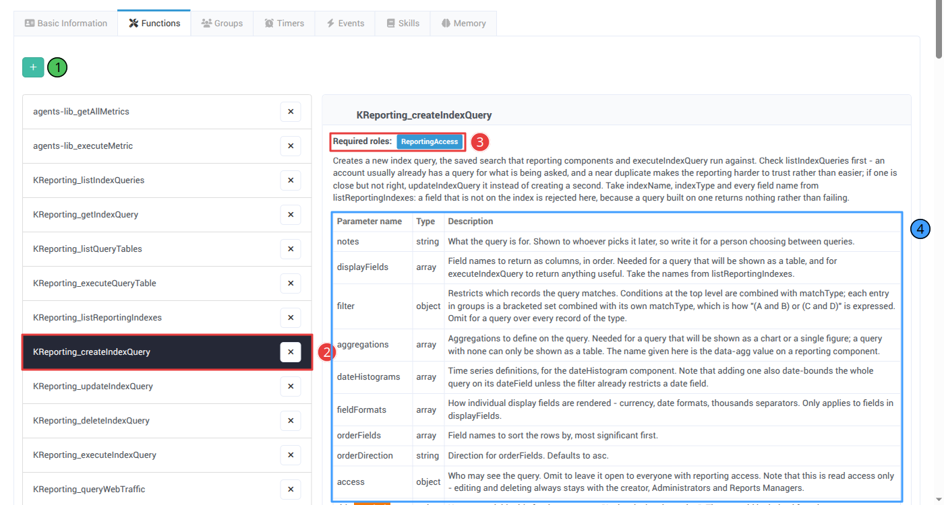Image resolution: width=944 pixels, height=505 pixels.
Task: Click the 'fieldFormats' parameter name cell
Action: (373, 409)
